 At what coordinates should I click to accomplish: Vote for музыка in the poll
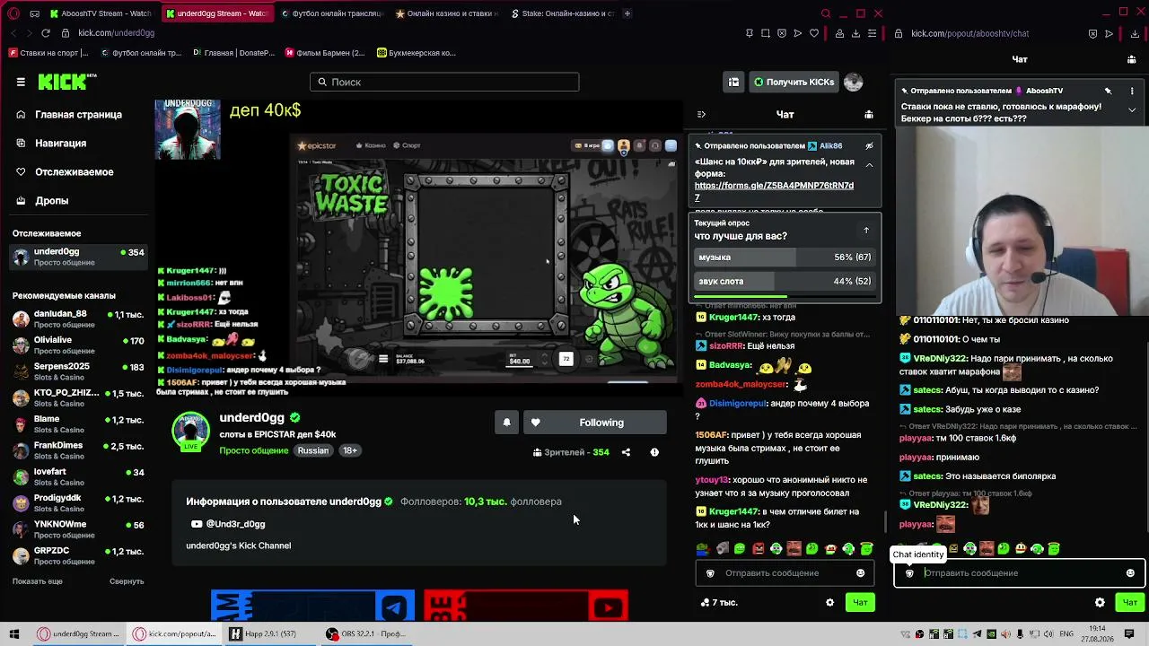pos(785,258)
